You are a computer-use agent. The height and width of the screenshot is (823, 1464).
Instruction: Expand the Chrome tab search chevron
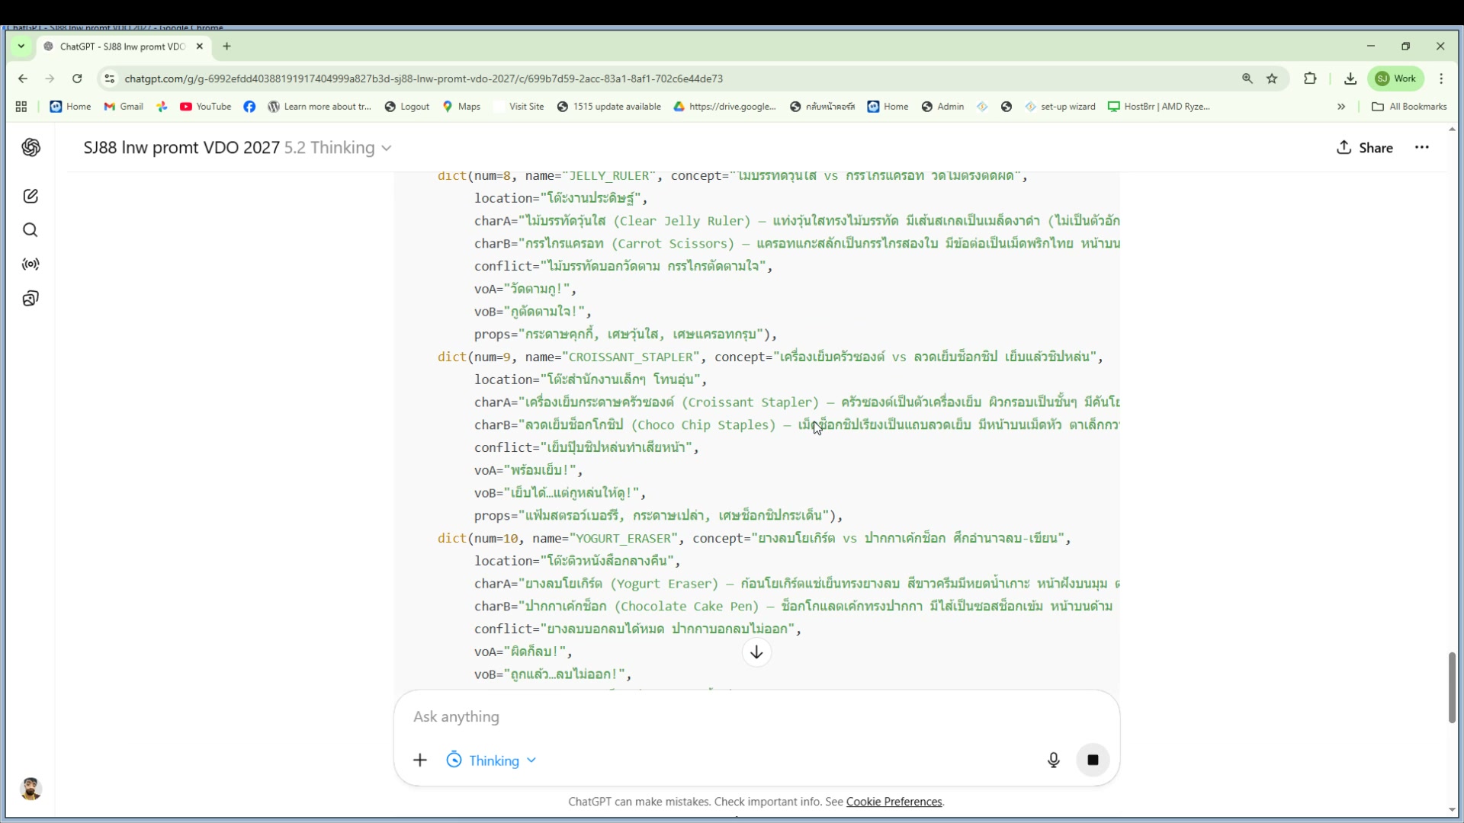[x=21, y=46]
